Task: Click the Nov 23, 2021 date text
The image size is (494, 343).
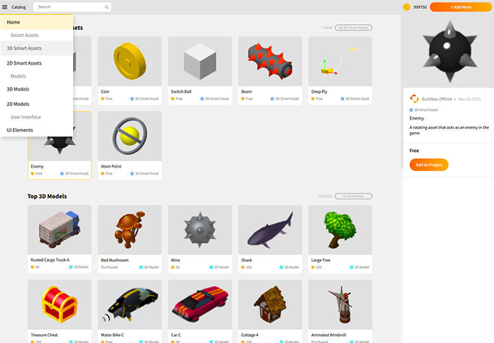Action: (469, 99)
